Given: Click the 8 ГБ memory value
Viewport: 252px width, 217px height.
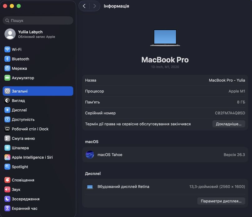Looking at the screenshot, I should coord(241,102).
